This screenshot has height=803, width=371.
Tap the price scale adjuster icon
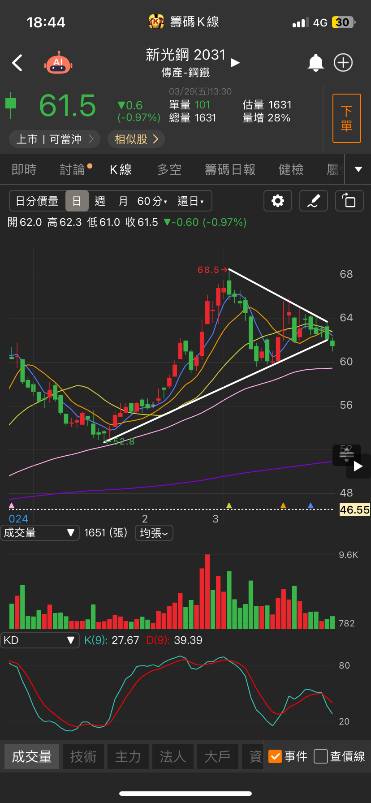coord(346,455)
